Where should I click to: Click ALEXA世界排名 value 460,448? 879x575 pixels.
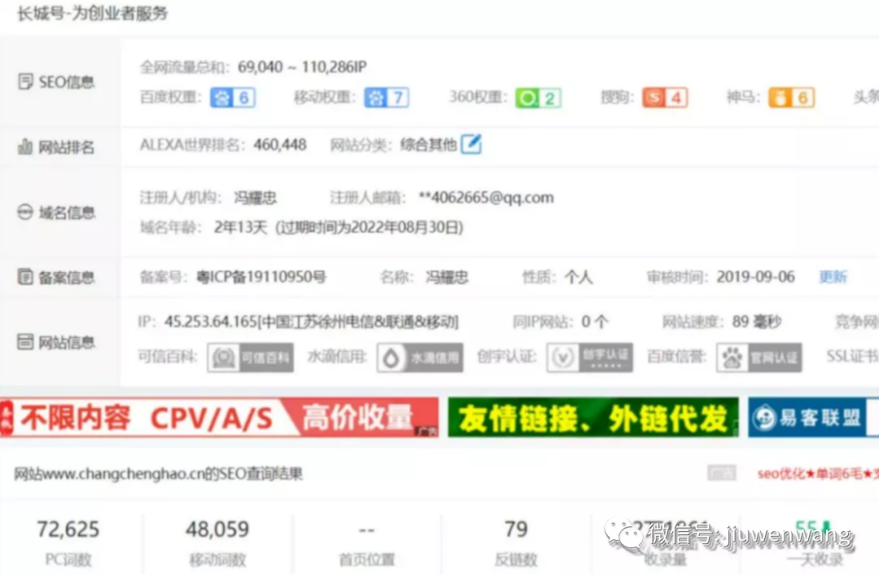click(280, 145)
